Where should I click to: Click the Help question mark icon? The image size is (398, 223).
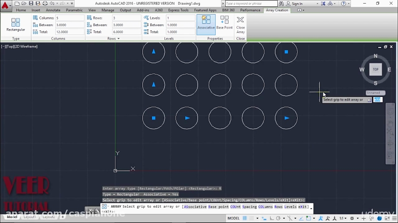coord(344,4)
